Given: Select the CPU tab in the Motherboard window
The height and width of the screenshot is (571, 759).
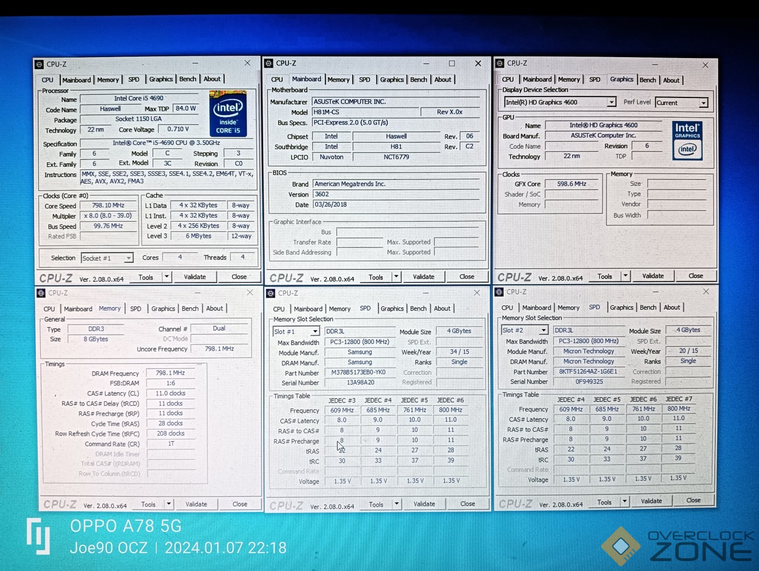Looking at the screenshot, I should pyautogui.click(x=277, y=79).
